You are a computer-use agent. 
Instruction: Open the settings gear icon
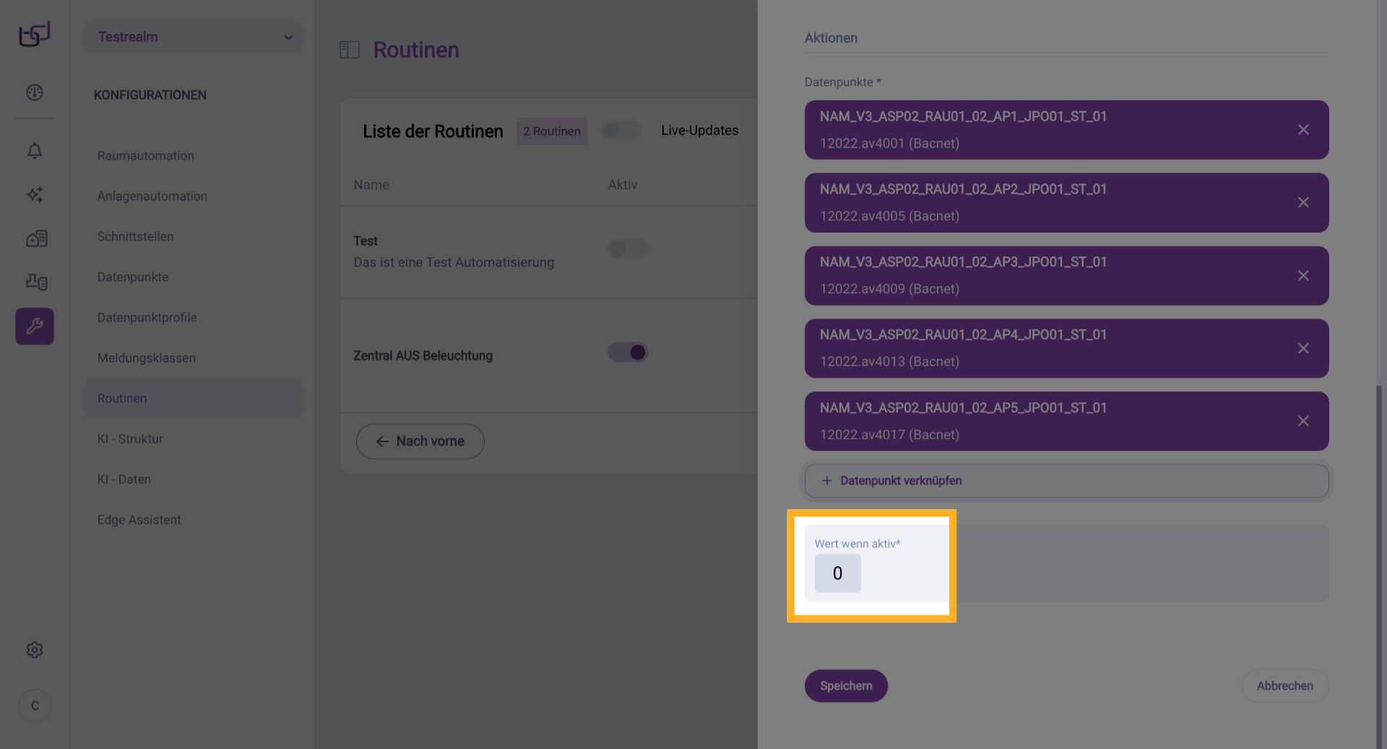(x=35, y=650)
